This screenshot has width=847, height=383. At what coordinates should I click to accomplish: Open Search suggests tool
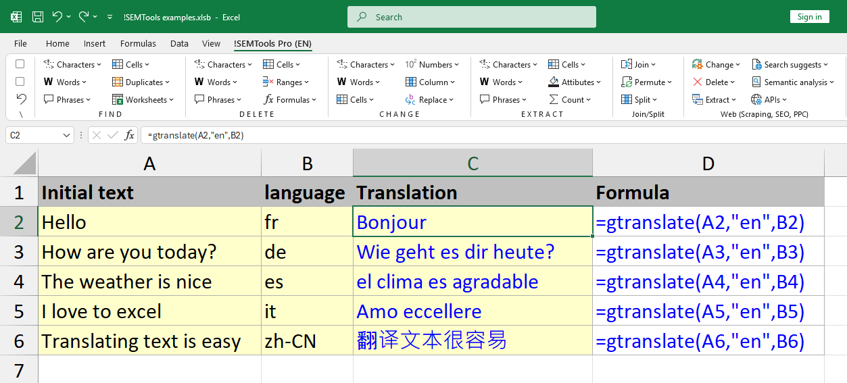(x=790, y=65)
